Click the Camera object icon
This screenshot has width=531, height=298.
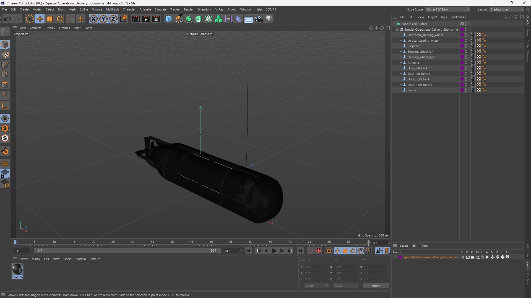[259, 19]
